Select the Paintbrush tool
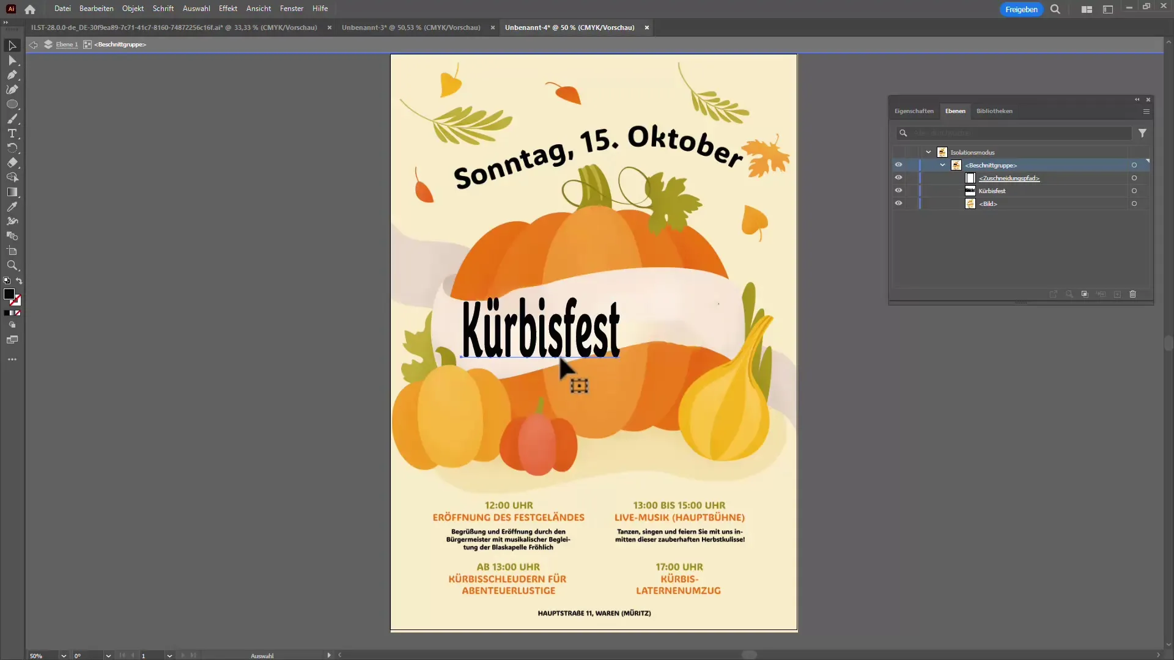The width and height of the screenshot is (1174, 660). (12, 119)
